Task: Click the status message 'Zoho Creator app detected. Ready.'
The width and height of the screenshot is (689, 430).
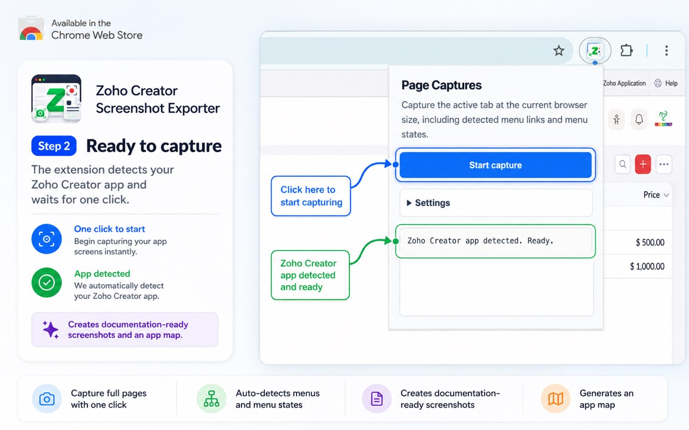Action: coord(481,241)
